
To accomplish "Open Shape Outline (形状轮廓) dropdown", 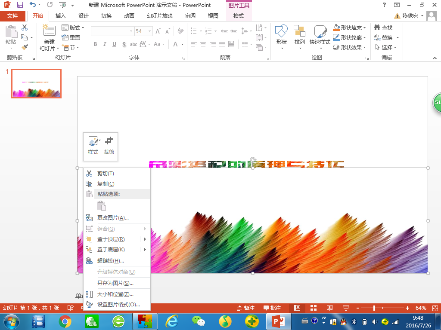I will pyautogui.click(x=349, y=38).
